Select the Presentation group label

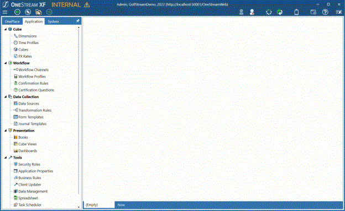[24, 131]
